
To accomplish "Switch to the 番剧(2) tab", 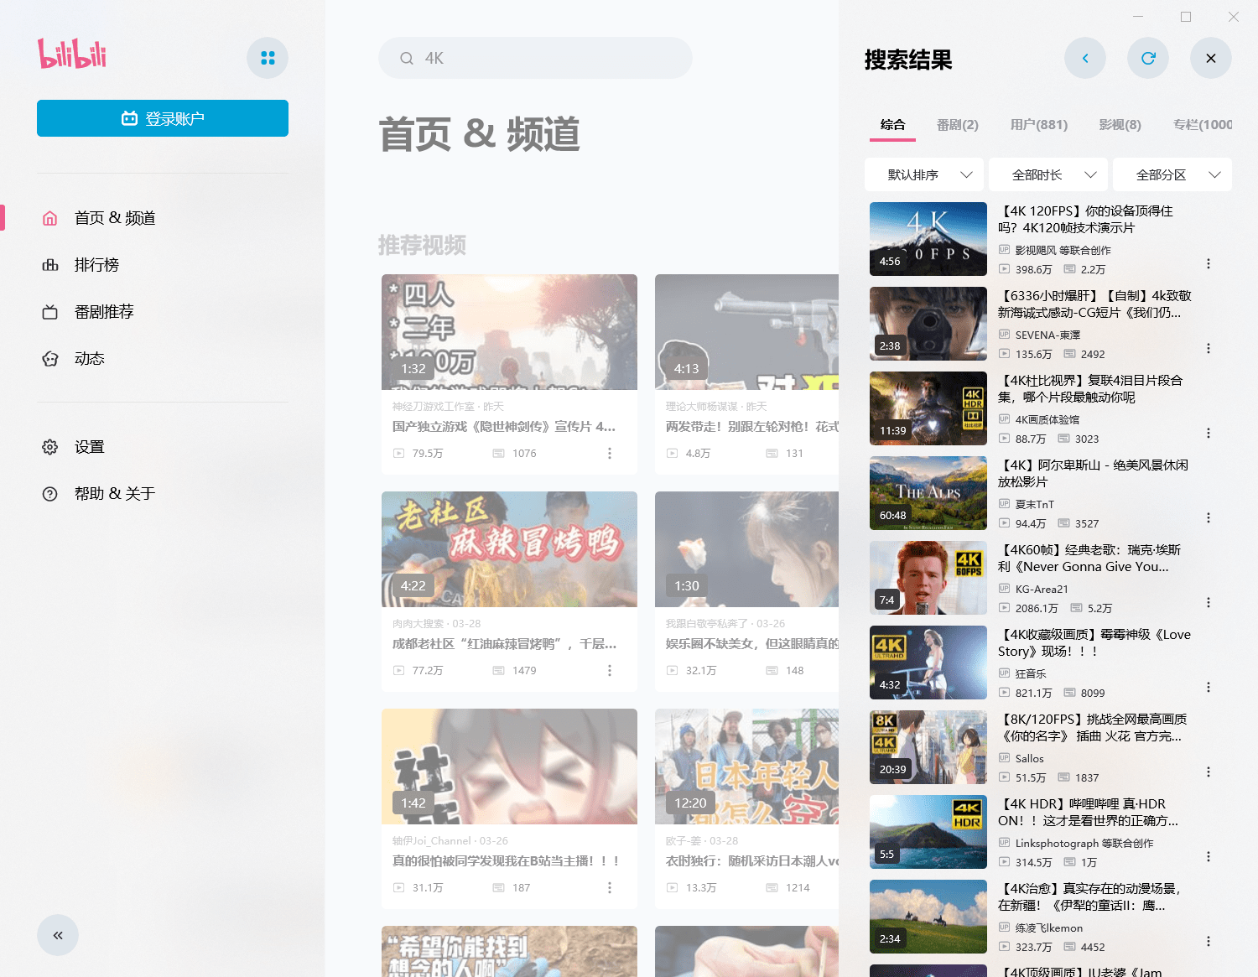I will pos(958,125).
